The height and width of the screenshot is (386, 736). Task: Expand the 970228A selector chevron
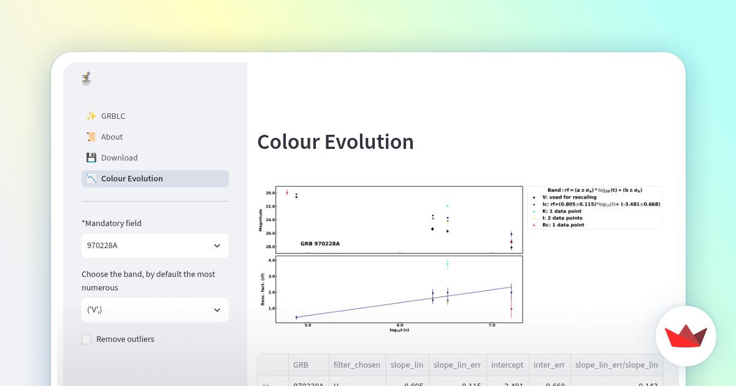coord(217,246)
